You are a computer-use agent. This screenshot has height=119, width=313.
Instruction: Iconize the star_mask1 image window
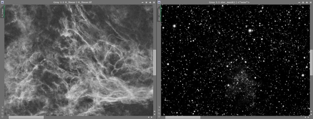pos(299,2)
